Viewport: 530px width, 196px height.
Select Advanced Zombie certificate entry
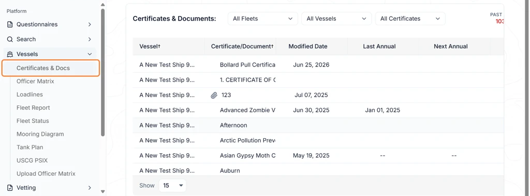[x=247, y=110]
